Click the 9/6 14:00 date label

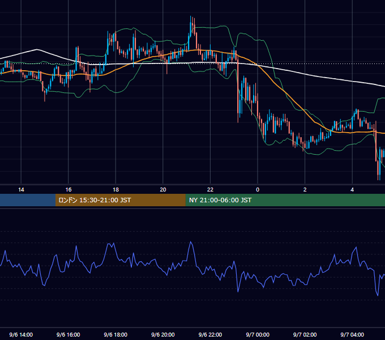coord(21,334)
